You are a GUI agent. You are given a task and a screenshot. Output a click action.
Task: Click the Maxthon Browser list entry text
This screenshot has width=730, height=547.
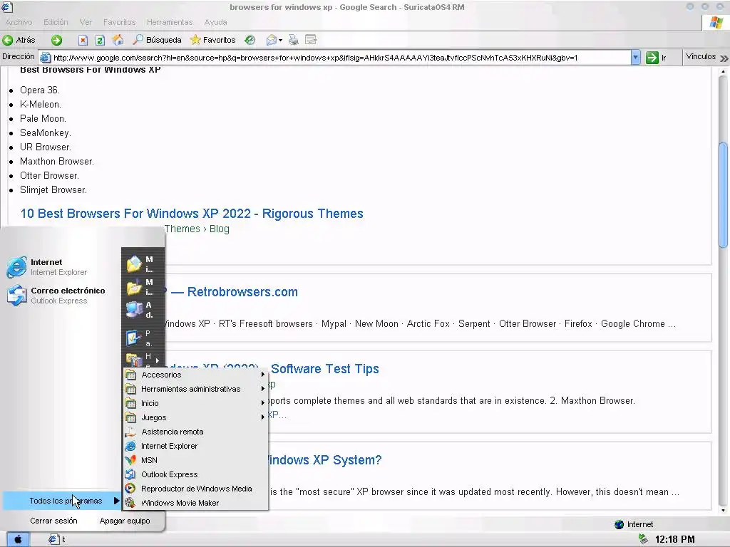click(x=57, y=162)
